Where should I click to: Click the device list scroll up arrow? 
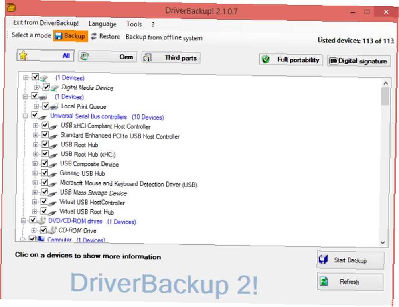click(385, 83)
